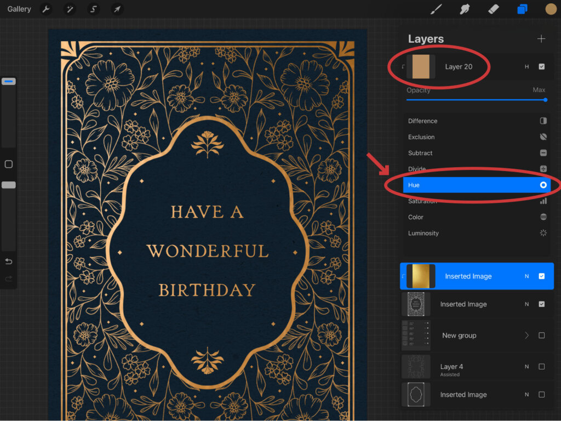Activate the Transform arrow tool

click(x=117, y=9)
